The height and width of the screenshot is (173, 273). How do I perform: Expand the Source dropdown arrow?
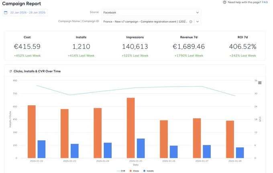point(198,12)
